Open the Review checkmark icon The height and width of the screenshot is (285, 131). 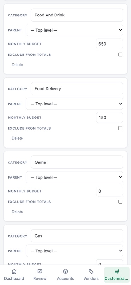click(x=40, y=272)
